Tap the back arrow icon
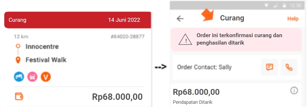Image resolution: width=307 pixels, height=107 pixels. point(180,19)
